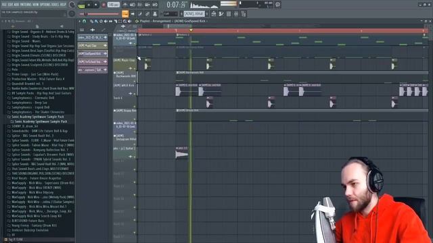Click the red Record button
Image resolution: width=433 pixels, height=243 pixels.
click(x=104, y=5)
